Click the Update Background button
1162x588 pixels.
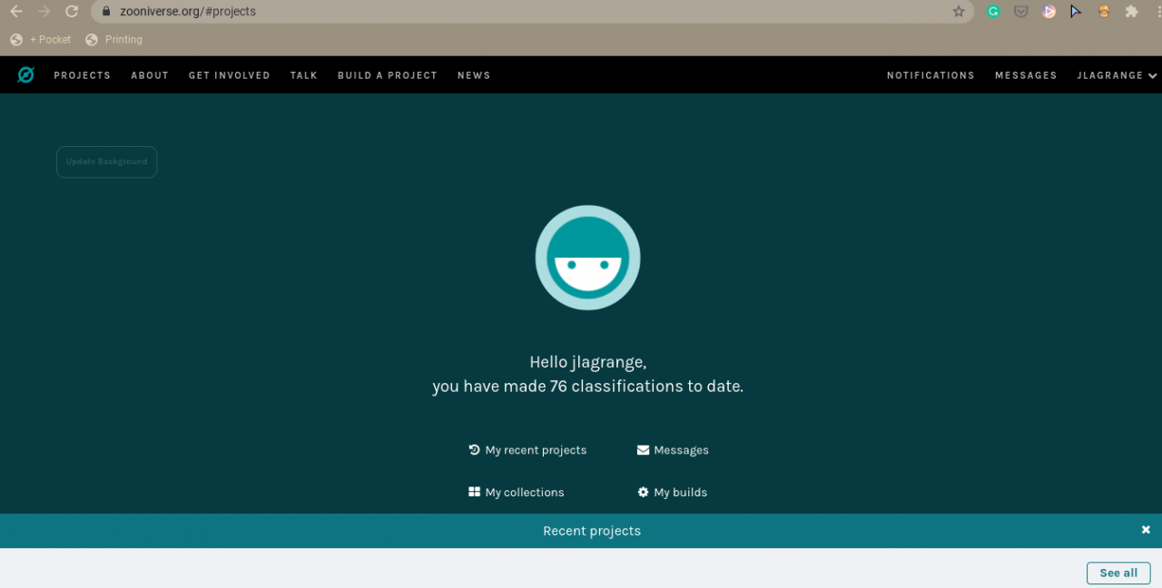tap(106, 162)
